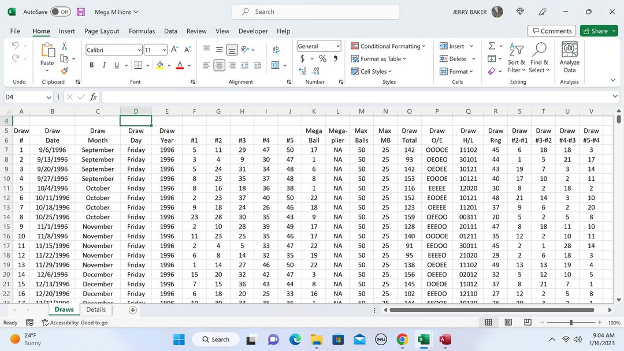Click the Decrease Decimal icon

coord(315,71)
